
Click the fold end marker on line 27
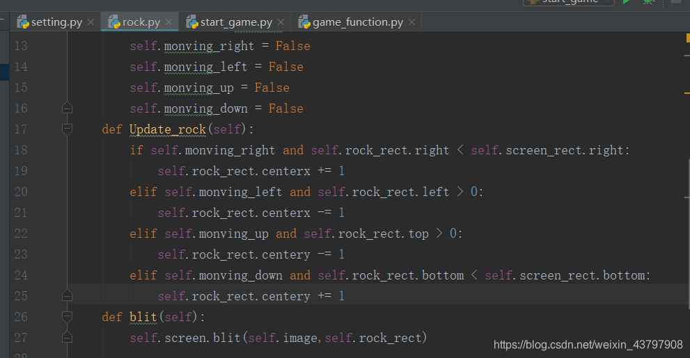pyautogui.click(x=67, y=337)
